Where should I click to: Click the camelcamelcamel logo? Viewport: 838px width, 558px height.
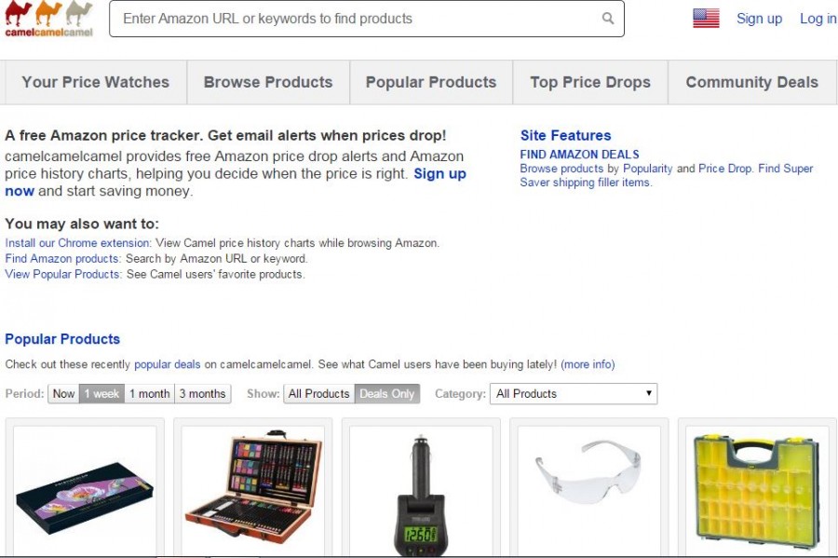tap(48, 19)
